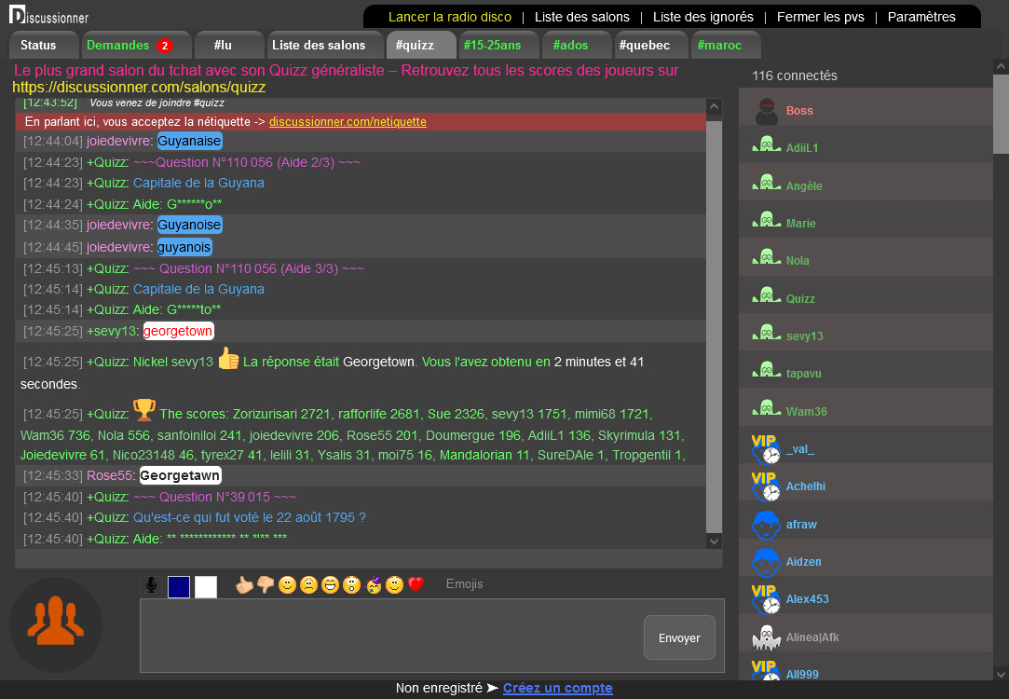1009x699 pixels.
Task: Click the green avatar beside sevy13
Action: pos(767,334)
